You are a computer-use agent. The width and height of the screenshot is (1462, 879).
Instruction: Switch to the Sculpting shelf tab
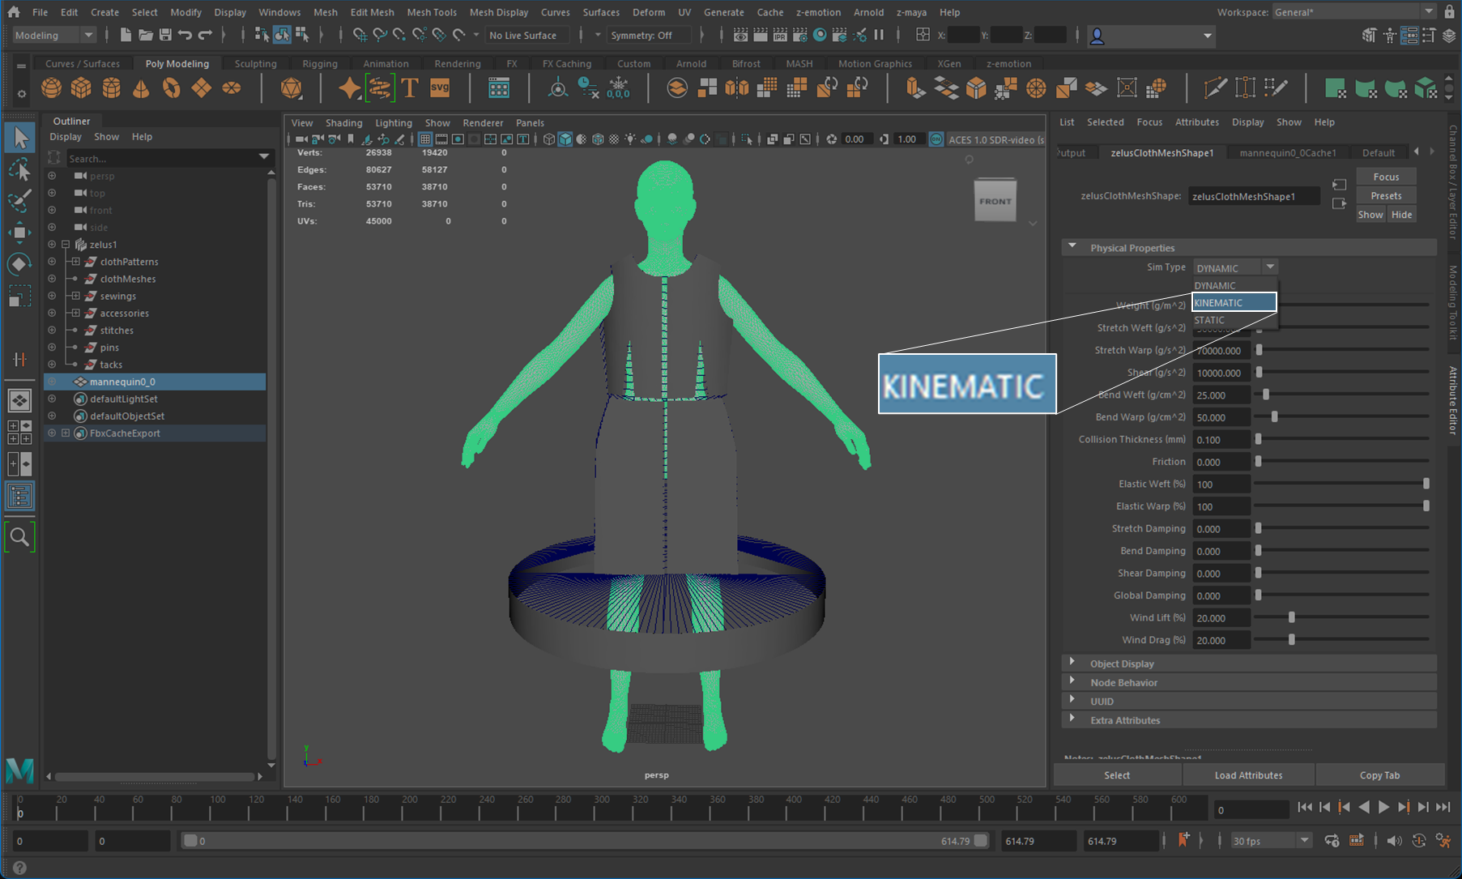255,63
